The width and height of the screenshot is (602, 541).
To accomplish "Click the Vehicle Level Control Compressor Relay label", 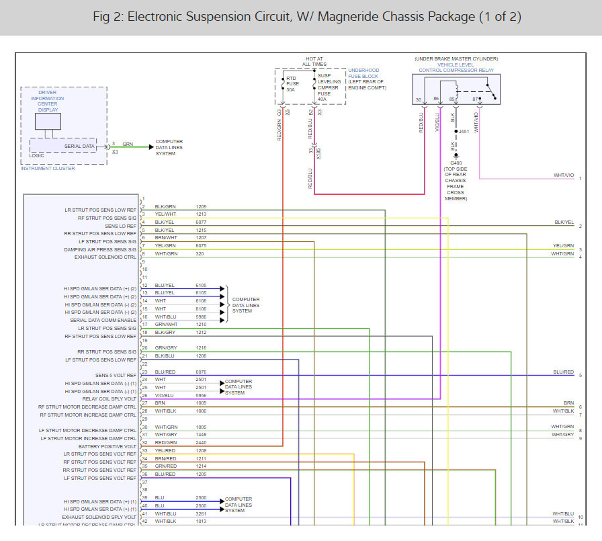I will click(456, 68).
